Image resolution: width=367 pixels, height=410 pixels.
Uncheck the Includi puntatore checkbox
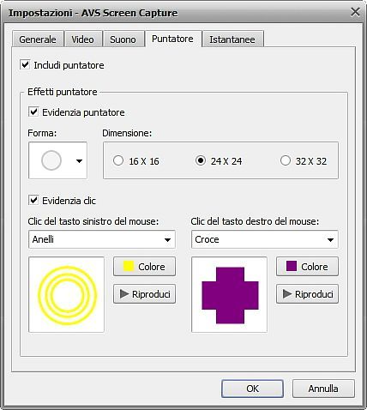tap(25, 65)
